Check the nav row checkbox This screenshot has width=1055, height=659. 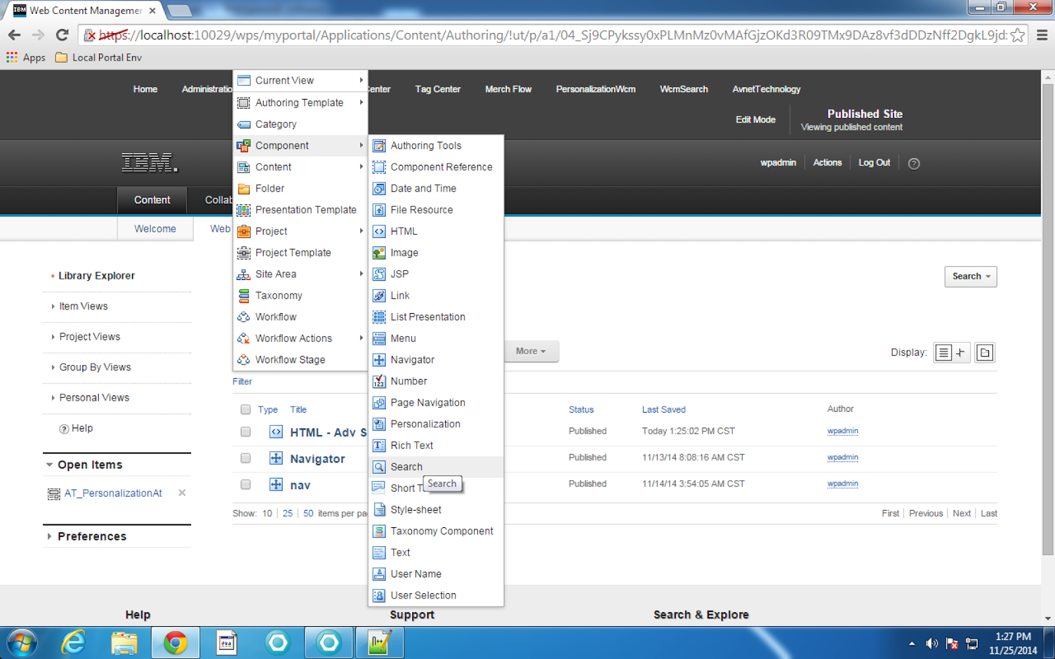pyautogui.click(x=246, y=484)
